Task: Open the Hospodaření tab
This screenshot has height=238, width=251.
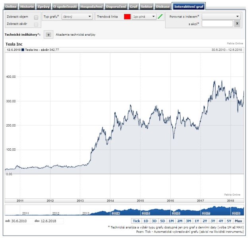Action: 91,7
